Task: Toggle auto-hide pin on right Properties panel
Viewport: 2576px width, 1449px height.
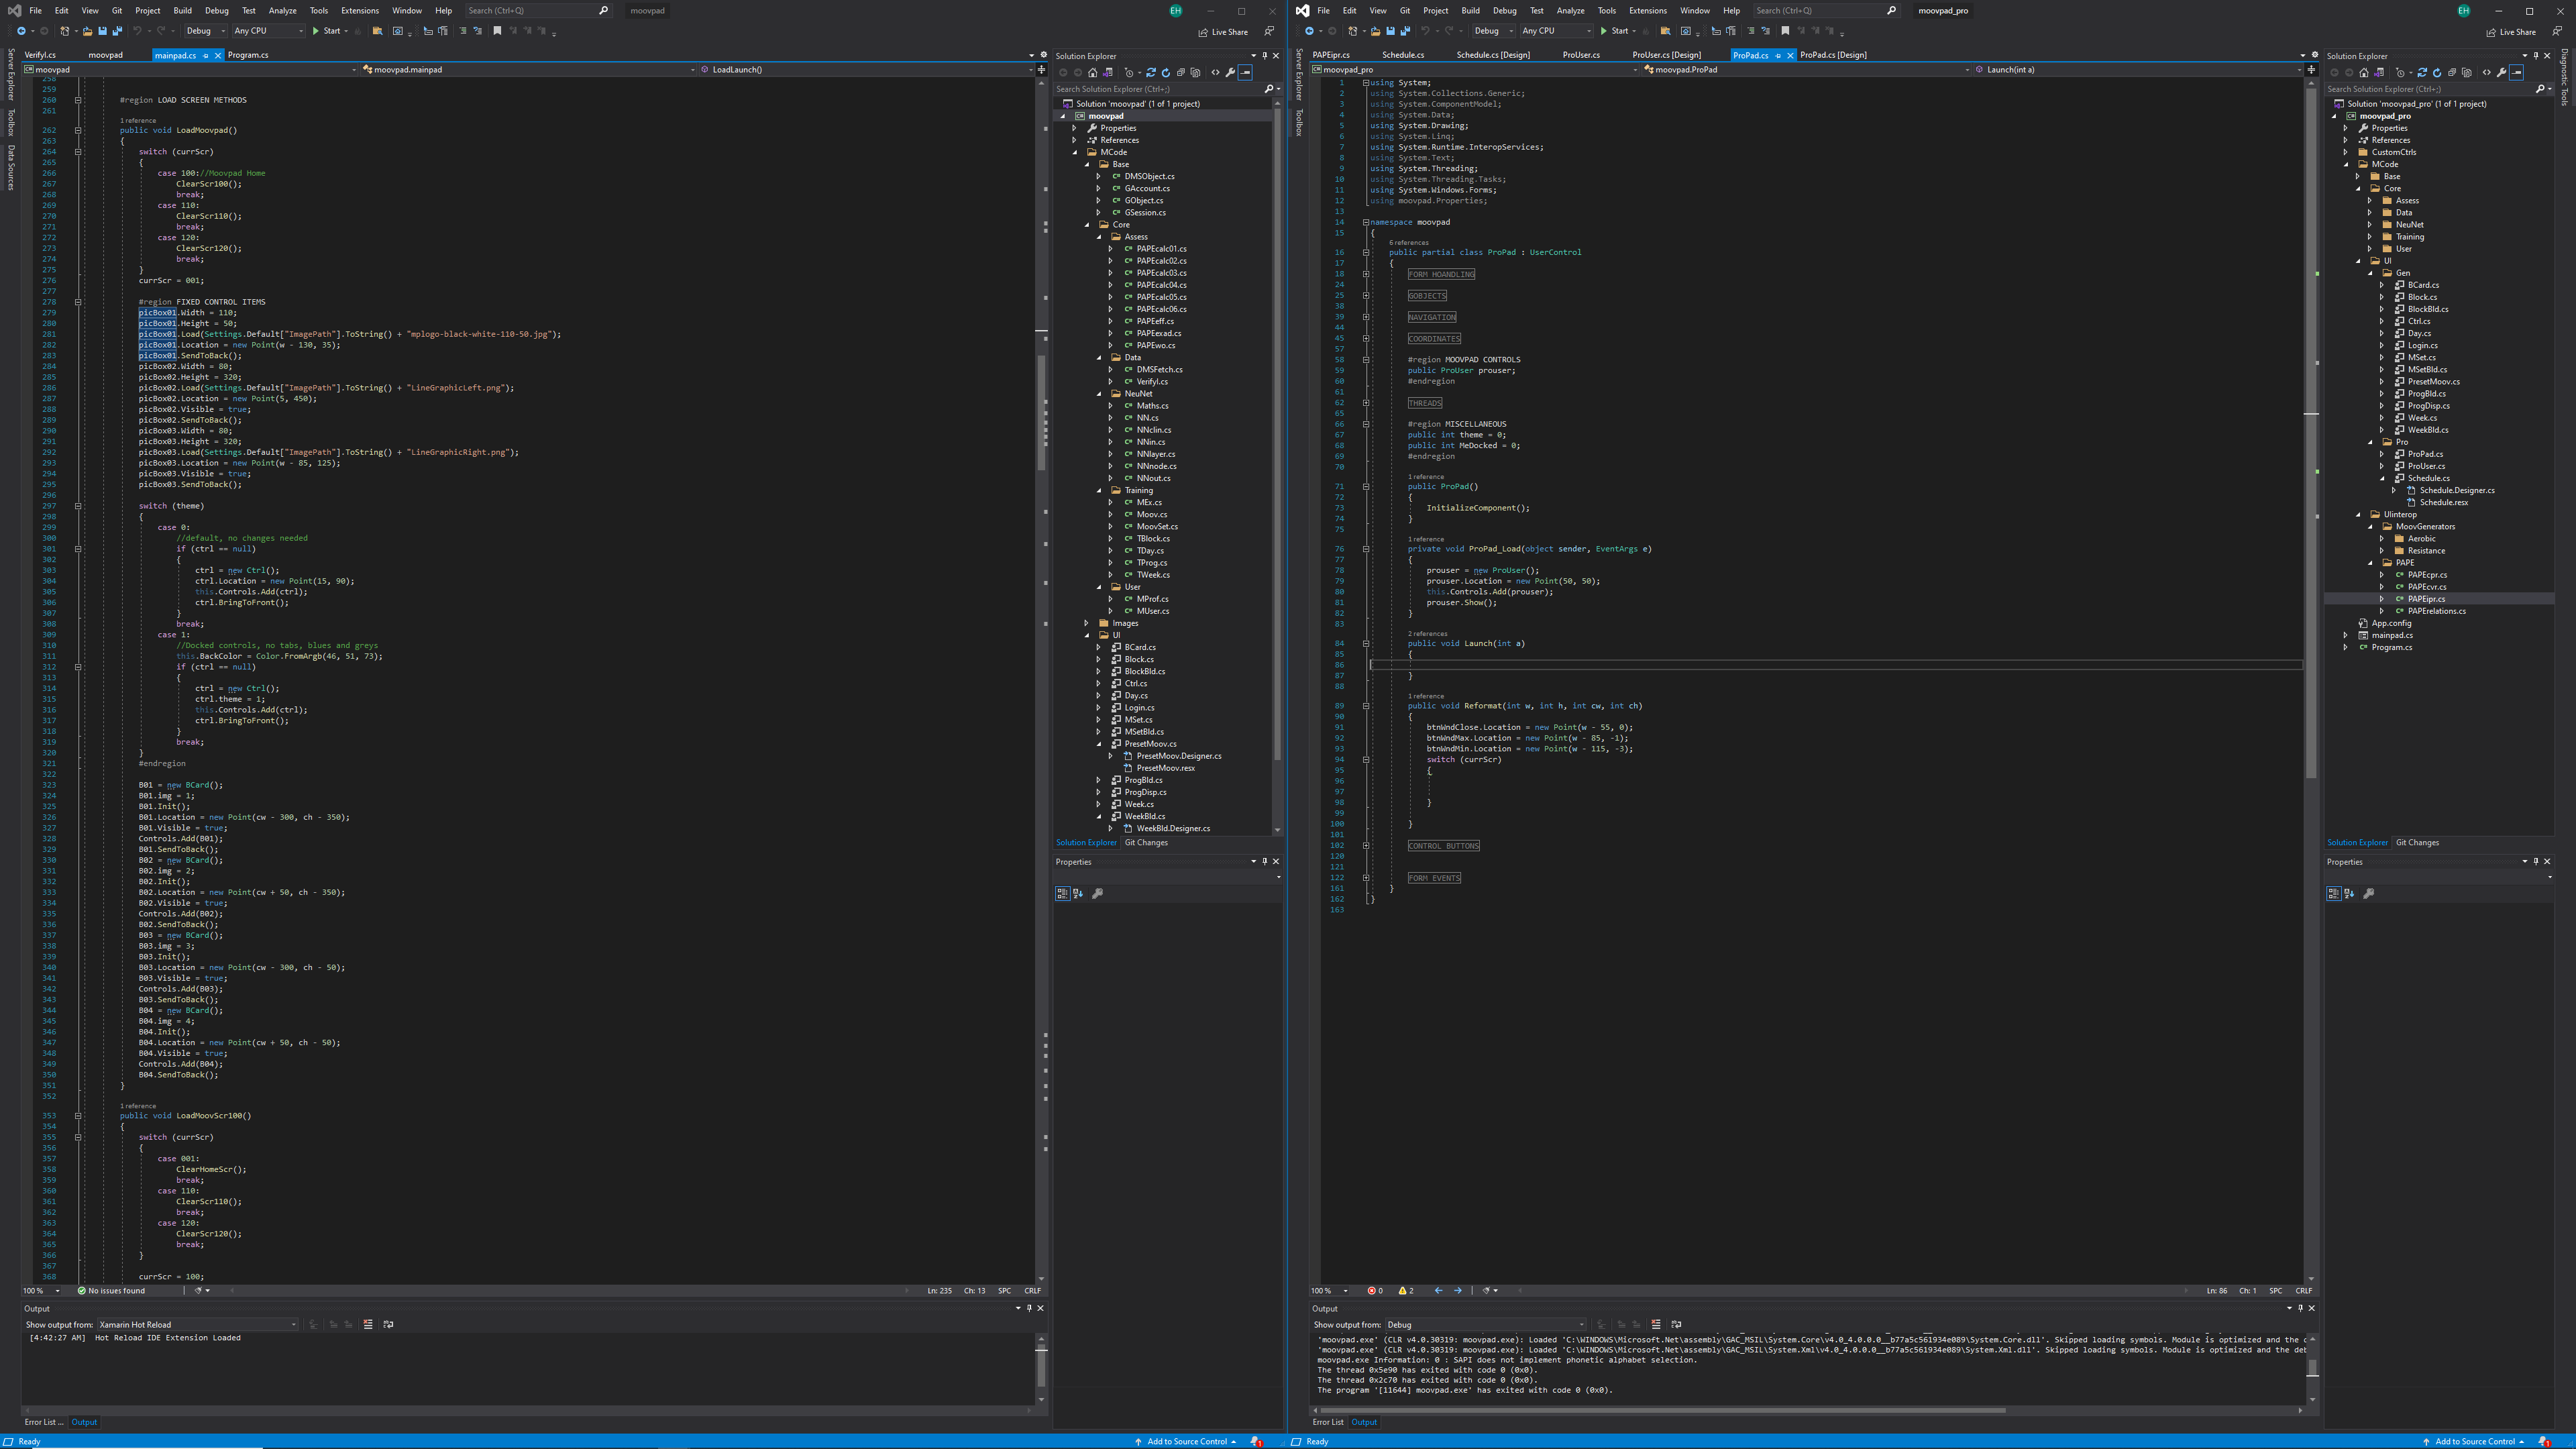Action: 2536,861
